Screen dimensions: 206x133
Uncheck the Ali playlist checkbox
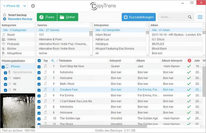[5, 90]
